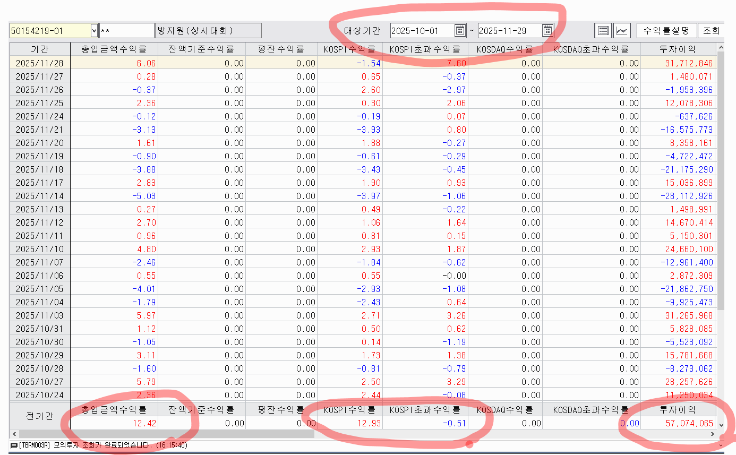Switch to chart graph view icon

click(x=622, y=30)
